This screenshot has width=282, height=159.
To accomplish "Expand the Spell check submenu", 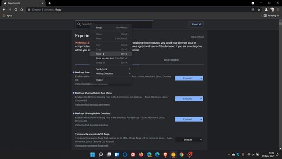I will click(111, 69).
